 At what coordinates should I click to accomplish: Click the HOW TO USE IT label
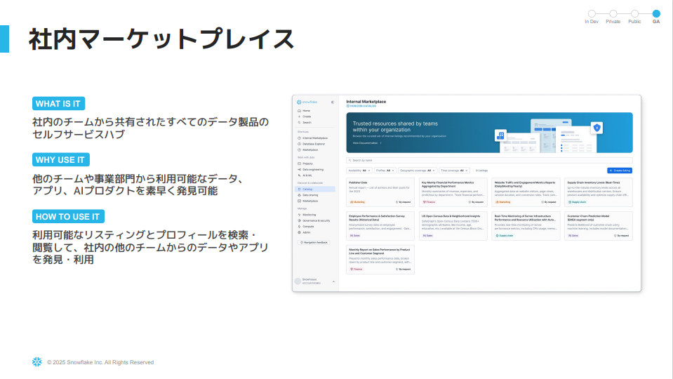(x=68, y=216)
